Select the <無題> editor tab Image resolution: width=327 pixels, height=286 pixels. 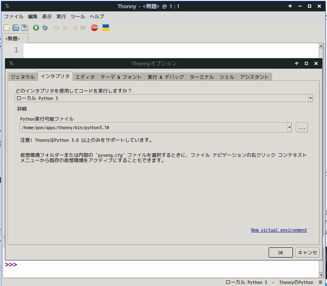pos(13,39)
